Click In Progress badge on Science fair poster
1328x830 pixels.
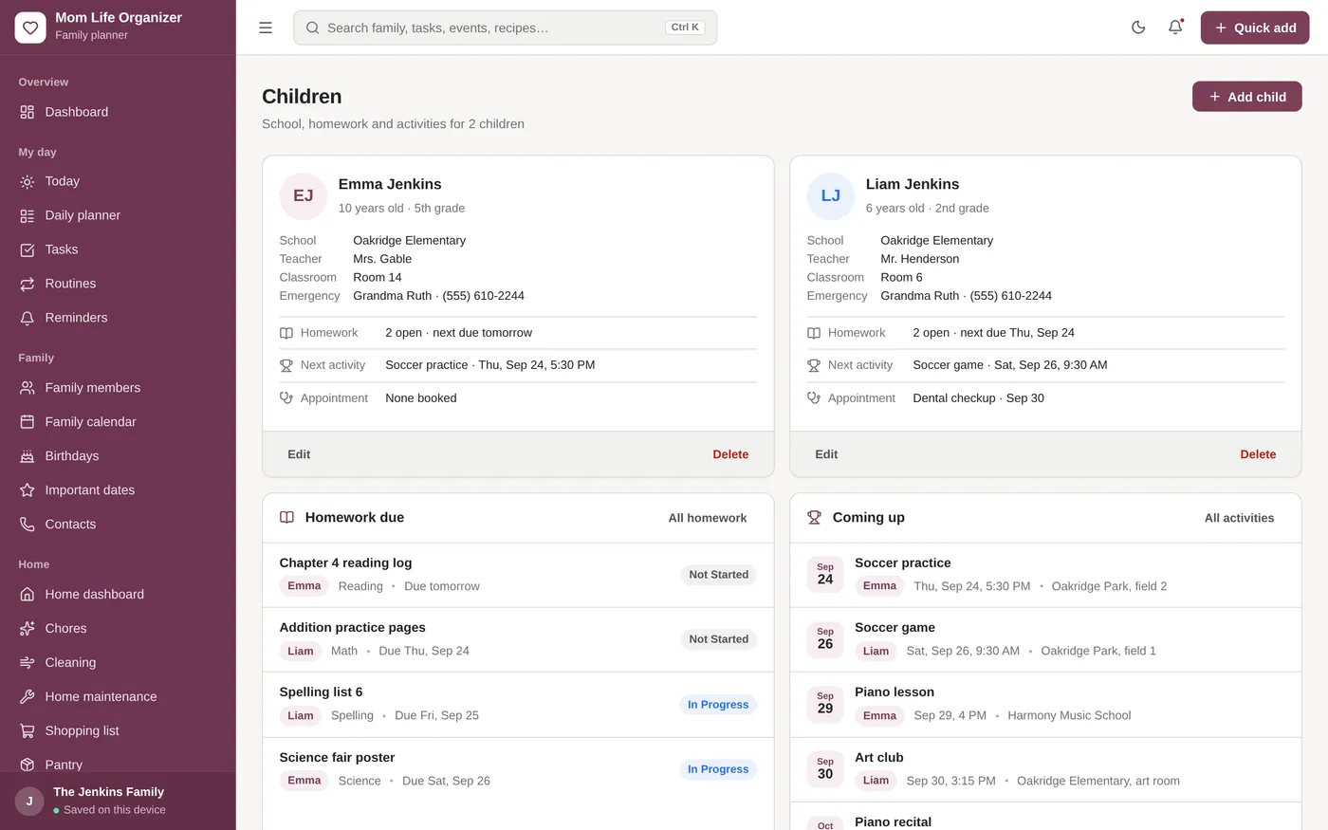tap(718, 769)
